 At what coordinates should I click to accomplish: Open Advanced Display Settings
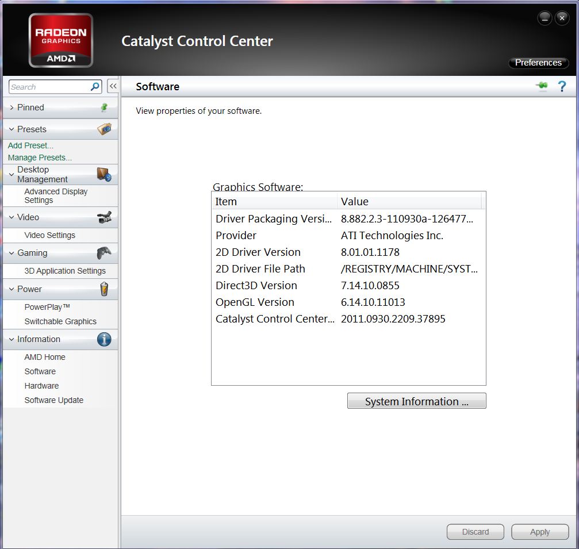(56, 195)
